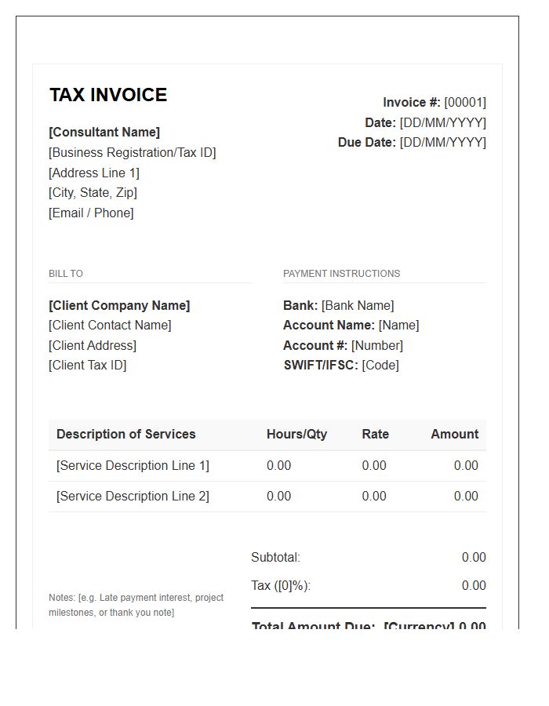Click the Subtotal: label

275,558
